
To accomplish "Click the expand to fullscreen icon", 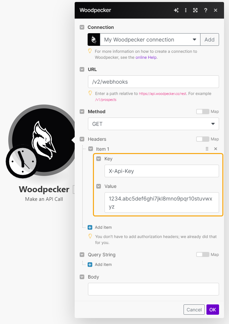I will [195, 10].
